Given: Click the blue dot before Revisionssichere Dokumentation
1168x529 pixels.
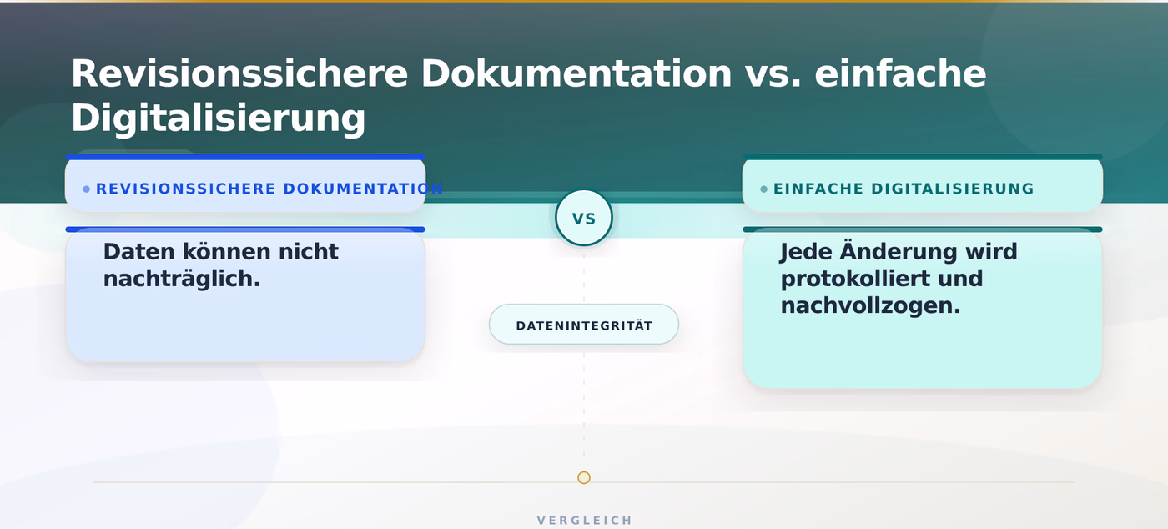Looking at the screenshot, I should (87, 189).
